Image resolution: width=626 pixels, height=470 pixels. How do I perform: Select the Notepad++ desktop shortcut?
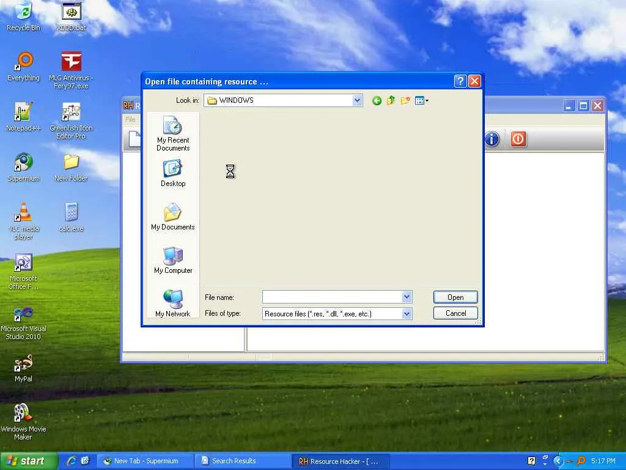(24, 117)
